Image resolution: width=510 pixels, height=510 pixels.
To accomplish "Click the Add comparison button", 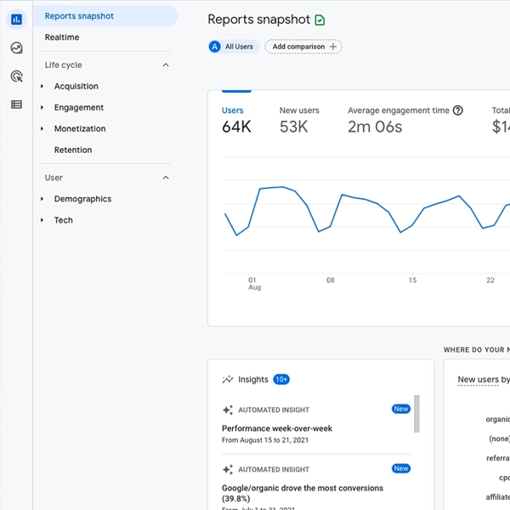I will [x=303, y=47].
